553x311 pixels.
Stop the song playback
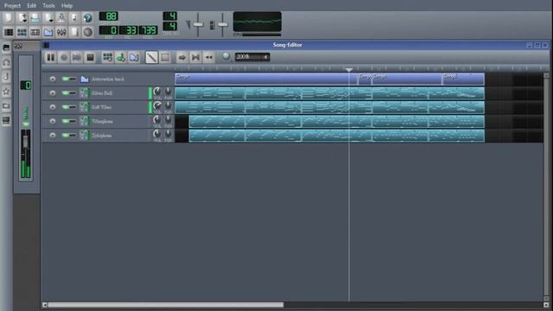click(90, 57)
